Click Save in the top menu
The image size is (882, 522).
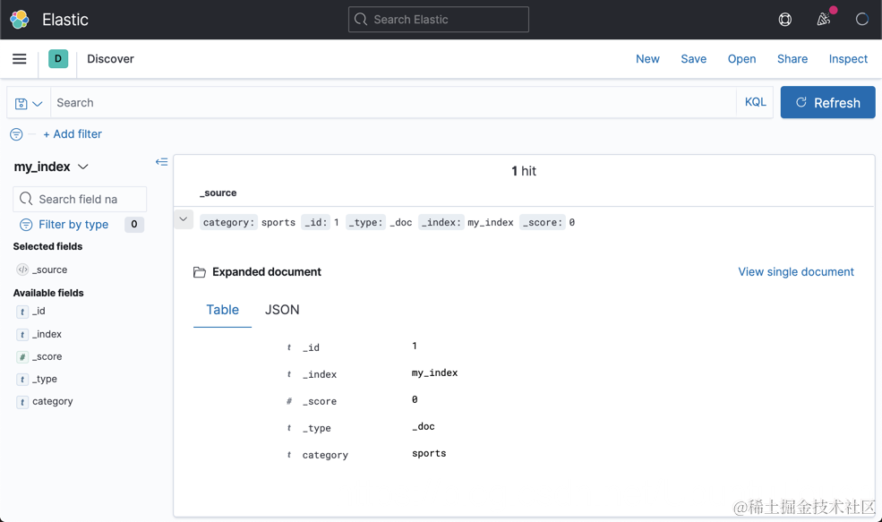694,59
